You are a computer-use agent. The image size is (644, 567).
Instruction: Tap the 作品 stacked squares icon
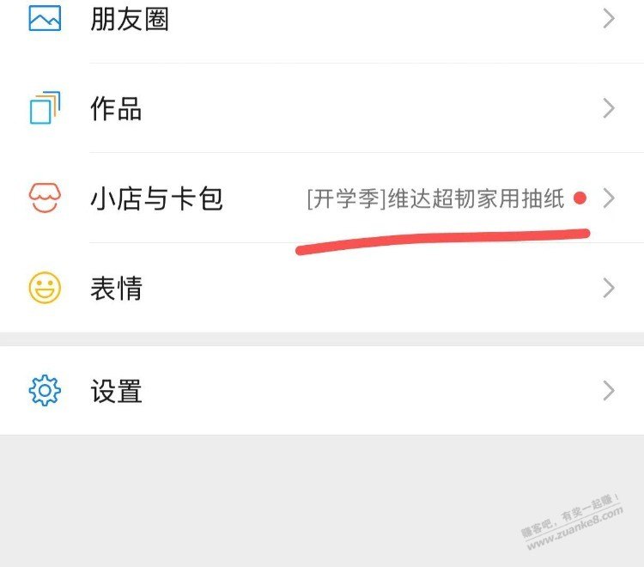pyautogui.click(x=45, y=107)
